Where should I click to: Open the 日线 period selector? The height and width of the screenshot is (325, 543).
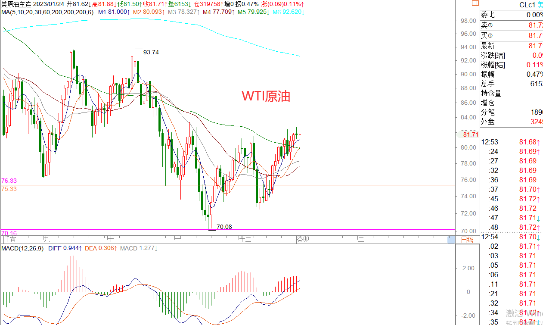pos(467,240)
